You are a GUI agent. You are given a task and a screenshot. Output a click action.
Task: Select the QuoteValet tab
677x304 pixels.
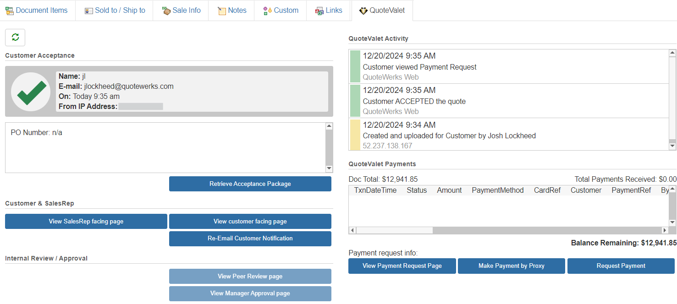click(x=382, y=11)
